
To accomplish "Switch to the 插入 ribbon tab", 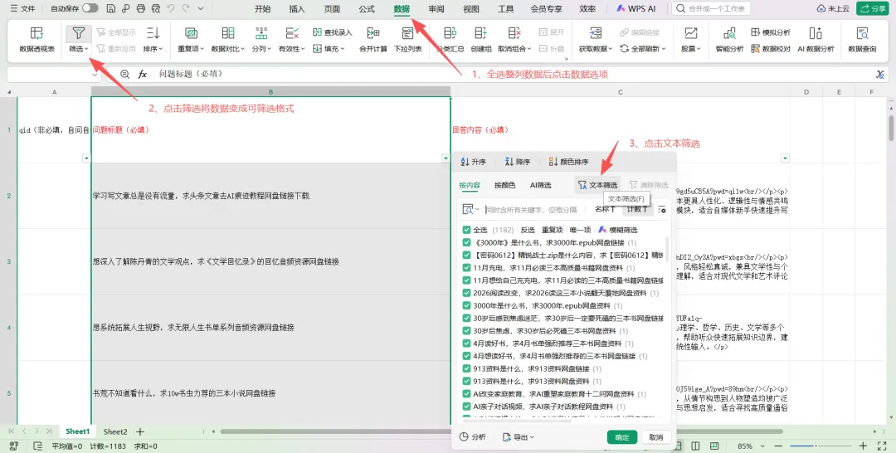I will 297,8.
